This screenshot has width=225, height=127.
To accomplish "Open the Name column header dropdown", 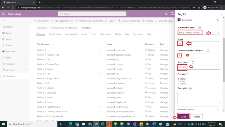I will 114,44.
